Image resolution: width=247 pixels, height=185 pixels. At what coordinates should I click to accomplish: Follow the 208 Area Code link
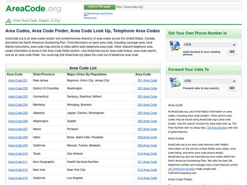(x=147, y=137)
